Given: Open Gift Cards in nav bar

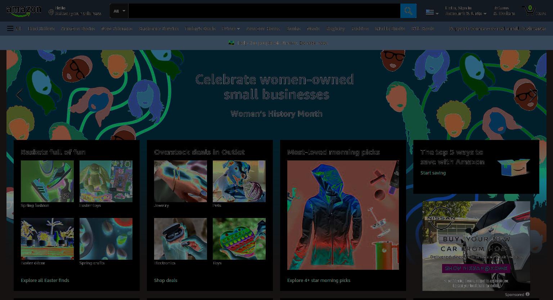Looking at the screenshot, I should click(423, 28).
